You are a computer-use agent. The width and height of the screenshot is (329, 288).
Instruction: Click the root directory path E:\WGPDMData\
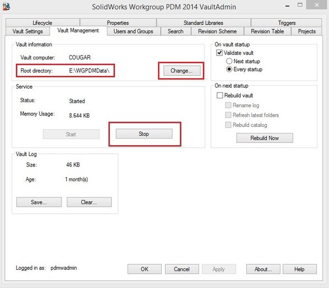point(89,71)
